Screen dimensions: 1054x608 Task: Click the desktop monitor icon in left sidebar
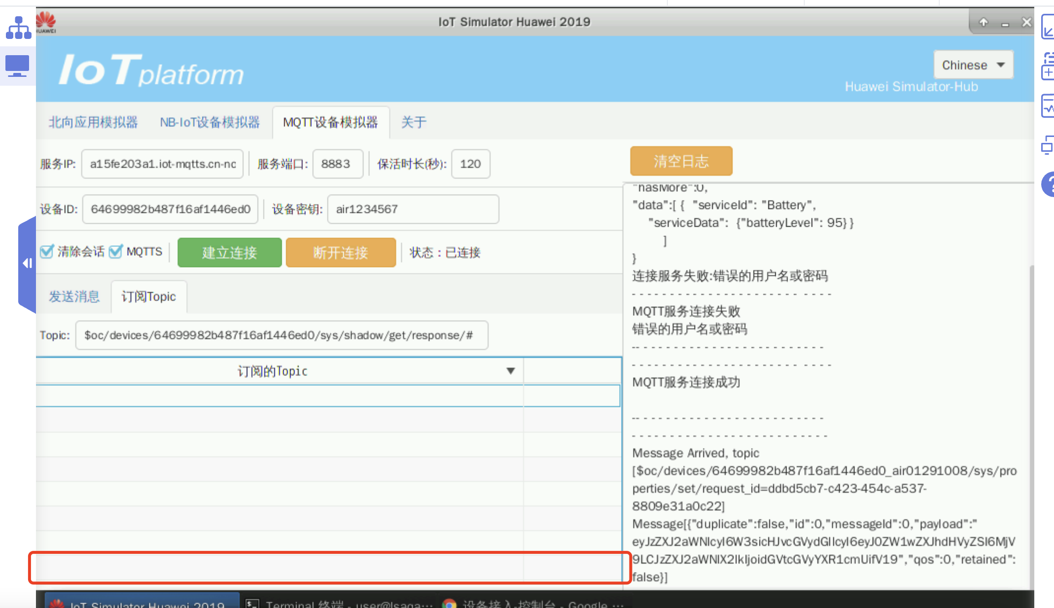[x=17, y=66]
